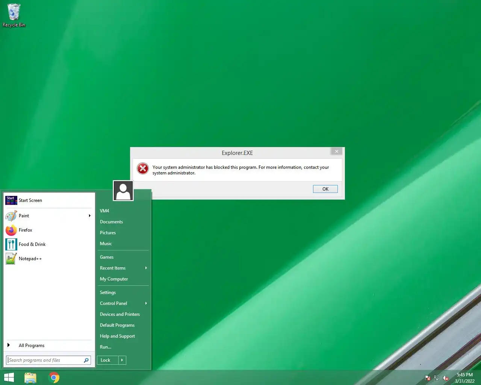481x385 pixels.
Task: Expand the Control Panel submenu arrow
Action: [146, 303]
